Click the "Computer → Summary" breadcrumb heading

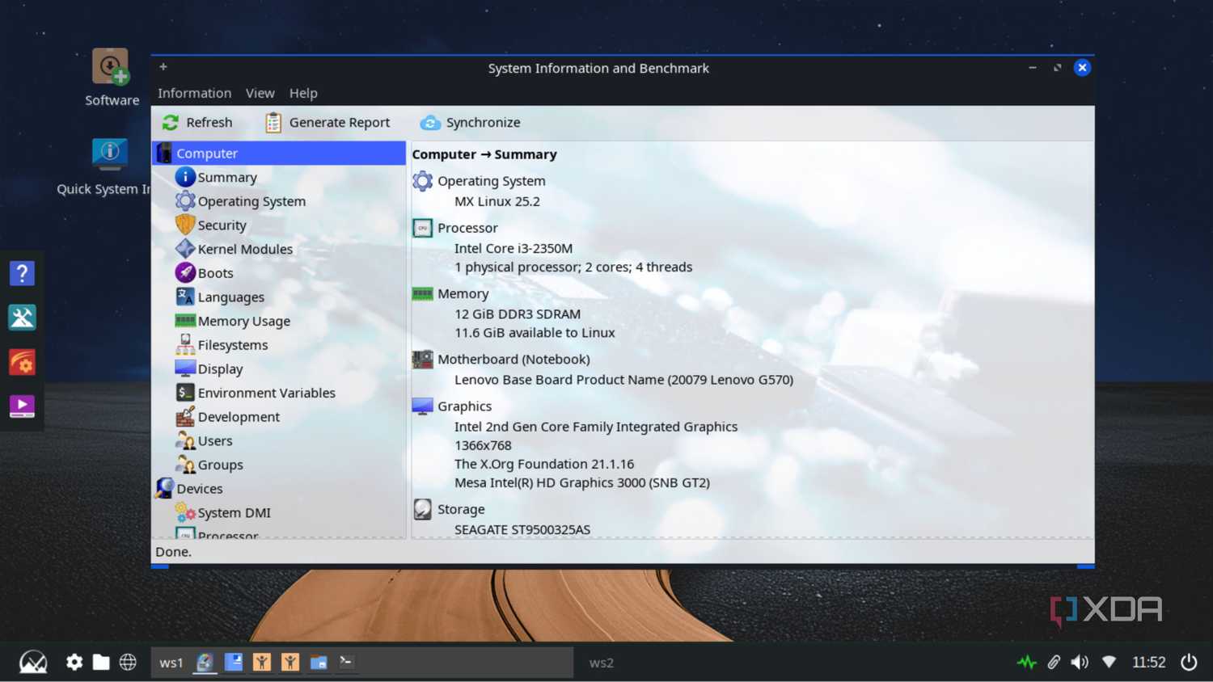pos(484,154)
